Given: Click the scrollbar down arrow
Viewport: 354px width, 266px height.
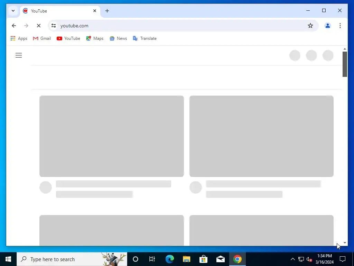Looking at the screenshot, I should [345, 243].
